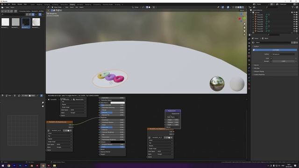Screen dimensions: 299x168
Task: Open Color Space dropdown on right Image Texture node
Action: tap(165, 151)
